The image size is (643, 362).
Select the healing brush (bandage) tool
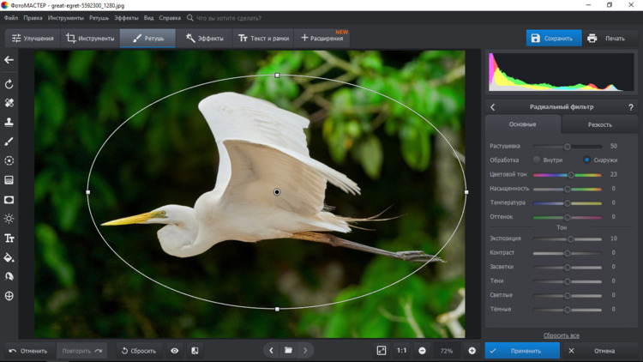(9, 103)
